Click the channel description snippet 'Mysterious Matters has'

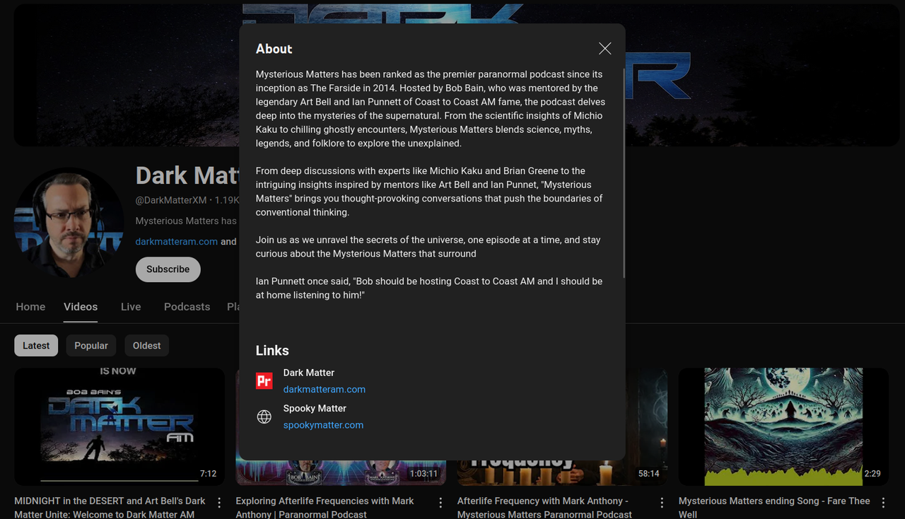point(186,221)
